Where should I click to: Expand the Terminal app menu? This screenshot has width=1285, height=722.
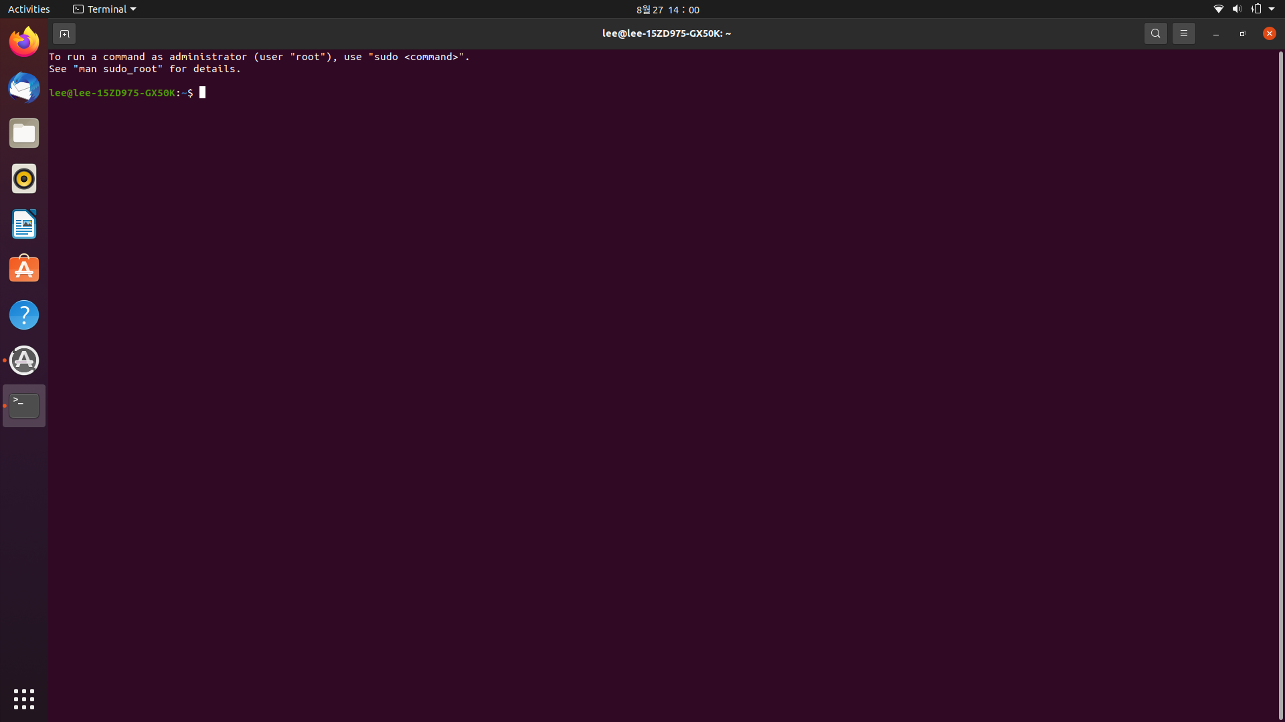[104, 9]
